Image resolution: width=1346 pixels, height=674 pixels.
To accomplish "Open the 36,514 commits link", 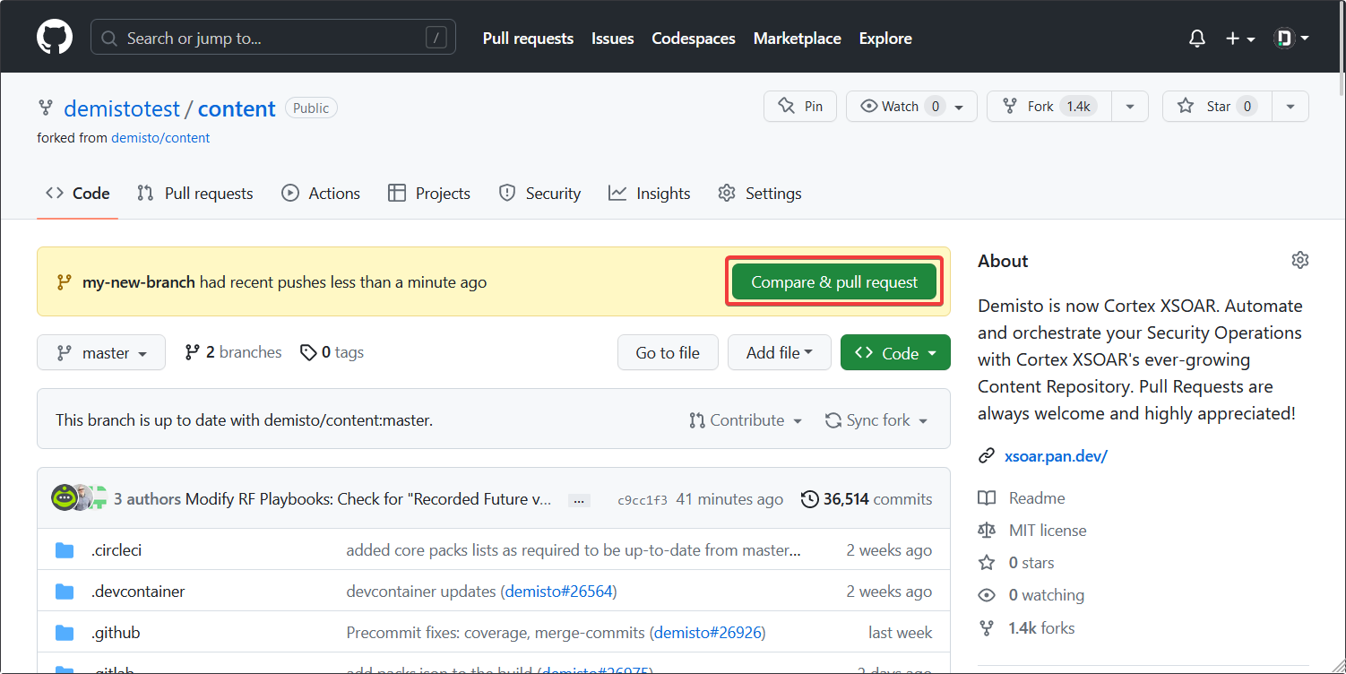I will [x=867, y=499].
